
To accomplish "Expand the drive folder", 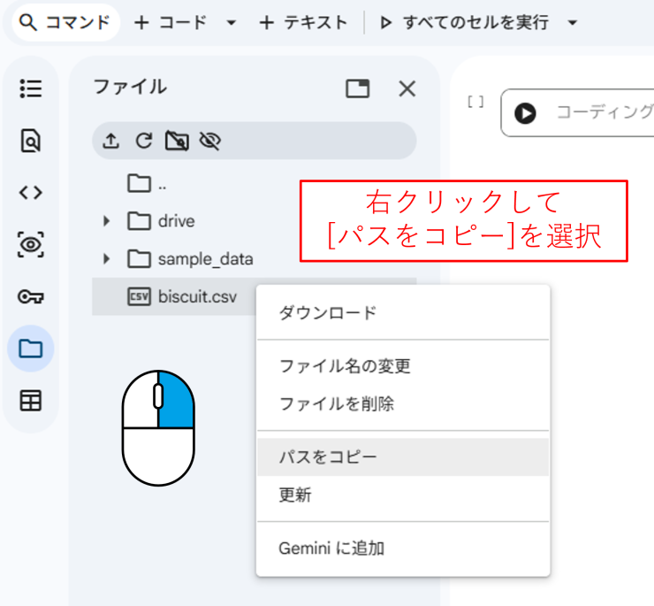I will pos(108,221).
